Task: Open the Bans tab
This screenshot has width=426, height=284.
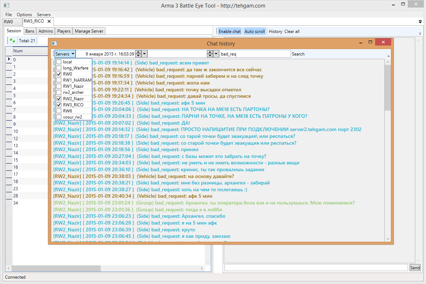Action: coord(30,31)
